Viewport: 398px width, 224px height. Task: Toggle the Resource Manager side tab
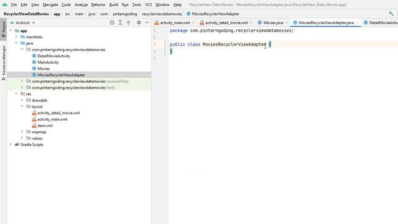(4, 62)
